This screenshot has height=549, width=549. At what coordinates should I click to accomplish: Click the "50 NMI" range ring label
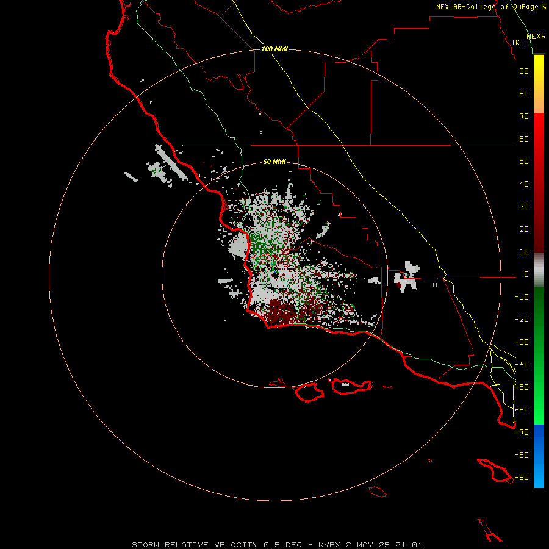(274, 162)
